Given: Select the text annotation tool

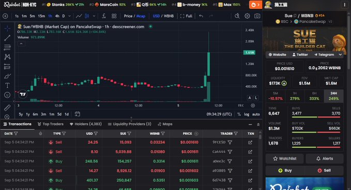Looking at the screenshot, I should pos(7,85).
